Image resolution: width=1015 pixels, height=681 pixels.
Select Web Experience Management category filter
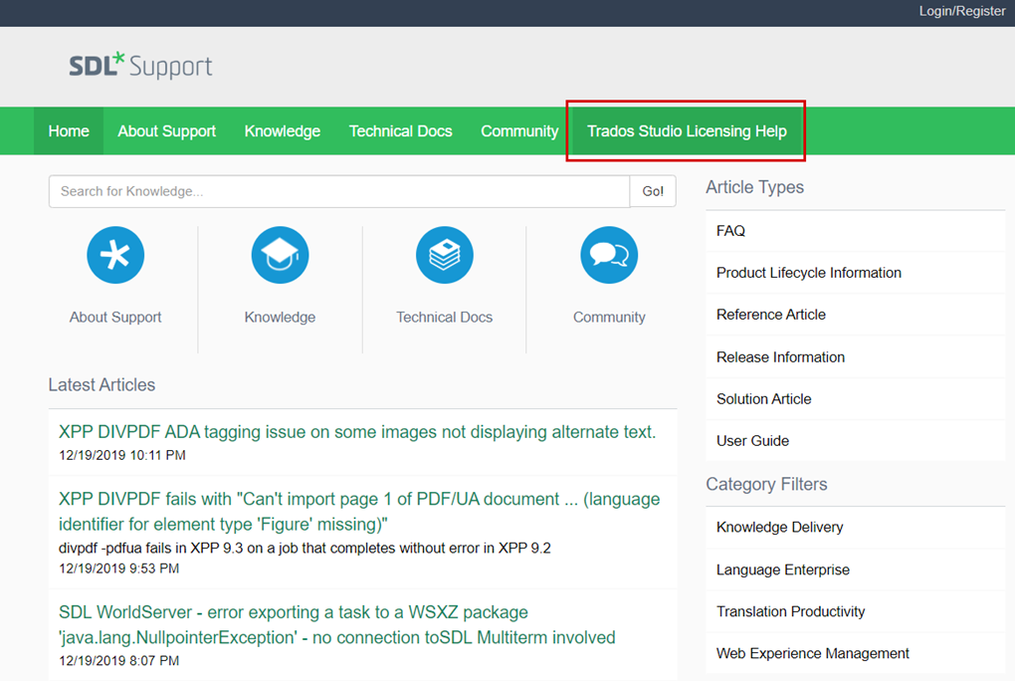[x=855, y=653]
